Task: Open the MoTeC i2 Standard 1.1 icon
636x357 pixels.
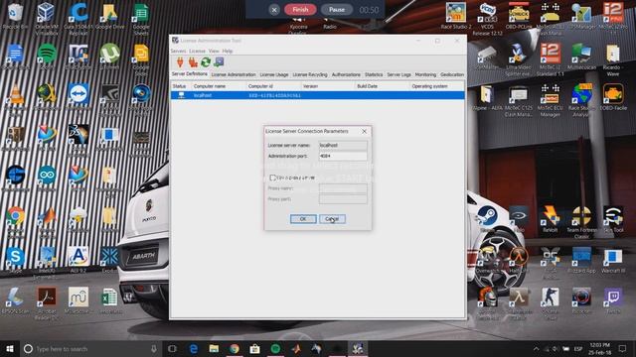Action: [550, 59]
